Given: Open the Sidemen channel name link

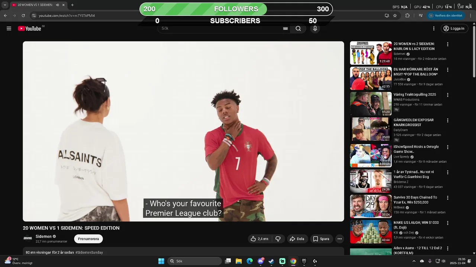Looking at the screenshot, I should [x=44, y=237].
